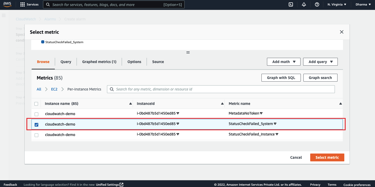Sort by InstanceId column arrow
The image size is (375, 187).
(x=222, y=104)
